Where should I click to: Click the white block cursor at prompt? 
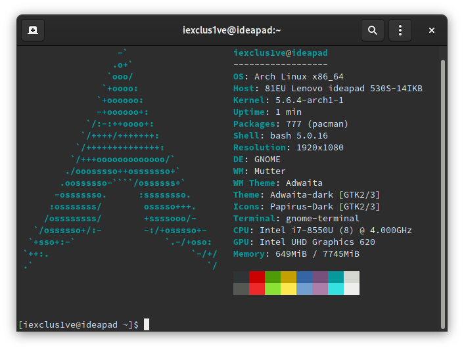[x=147, y=324]
